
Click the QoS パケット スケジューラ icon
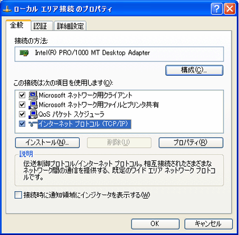point(33,114)
